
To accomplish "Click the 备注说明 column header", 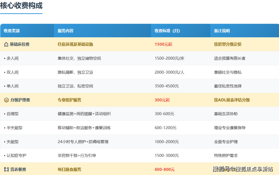I will [222, 31].
